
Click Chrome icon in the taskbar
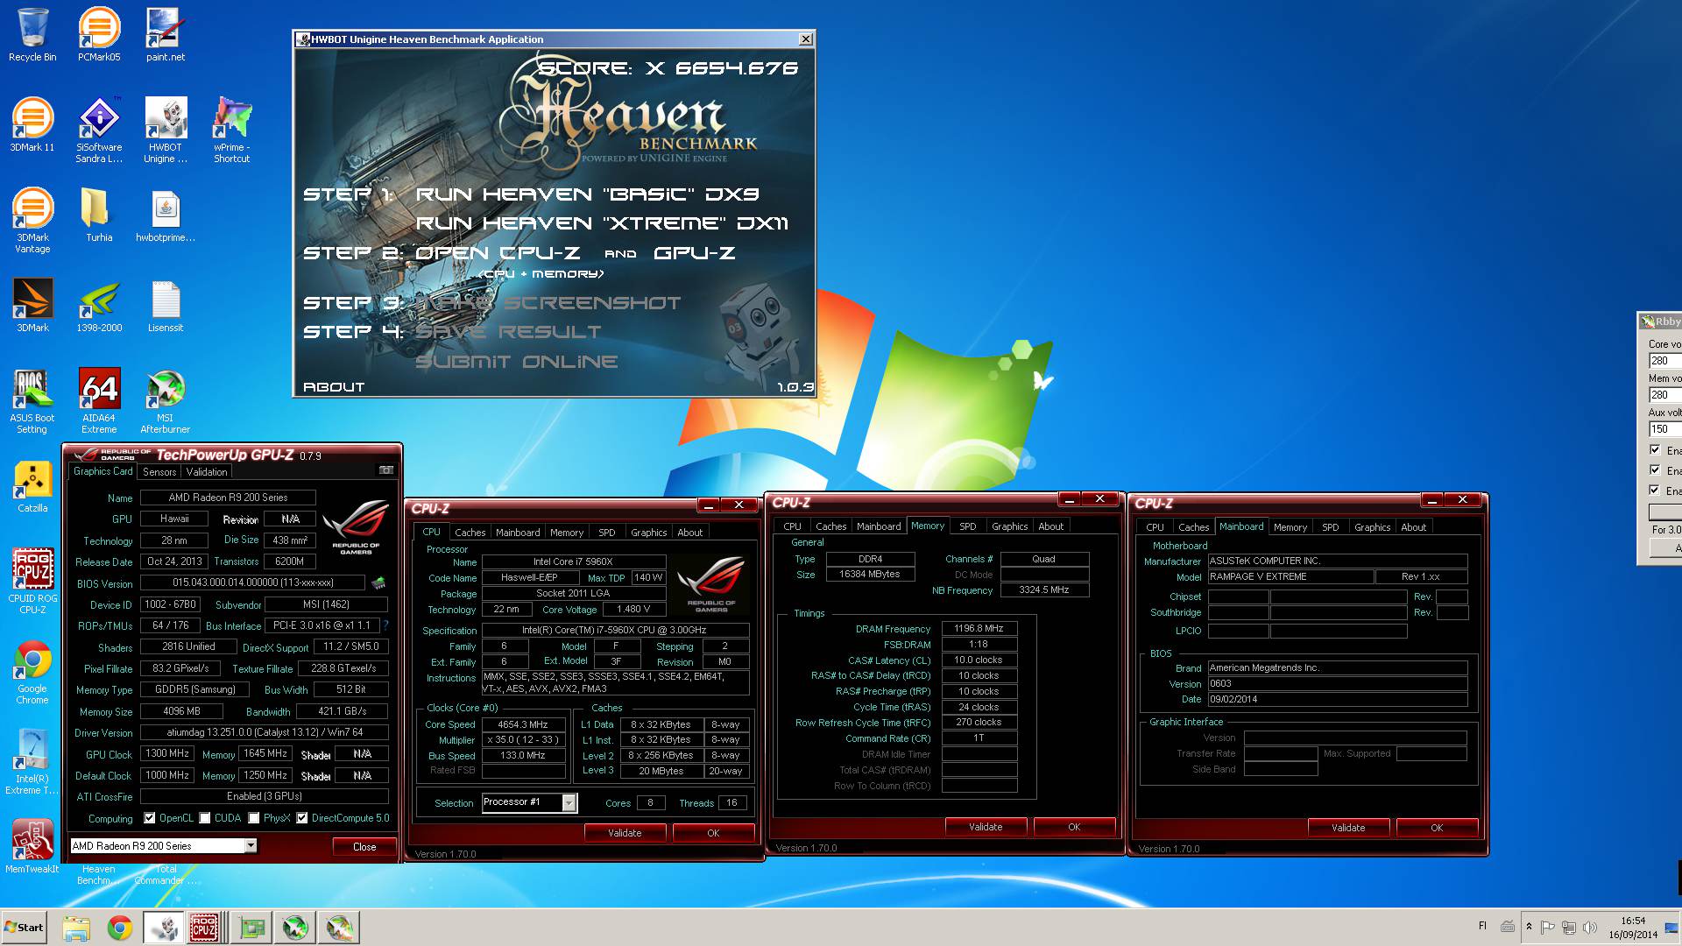120,928
